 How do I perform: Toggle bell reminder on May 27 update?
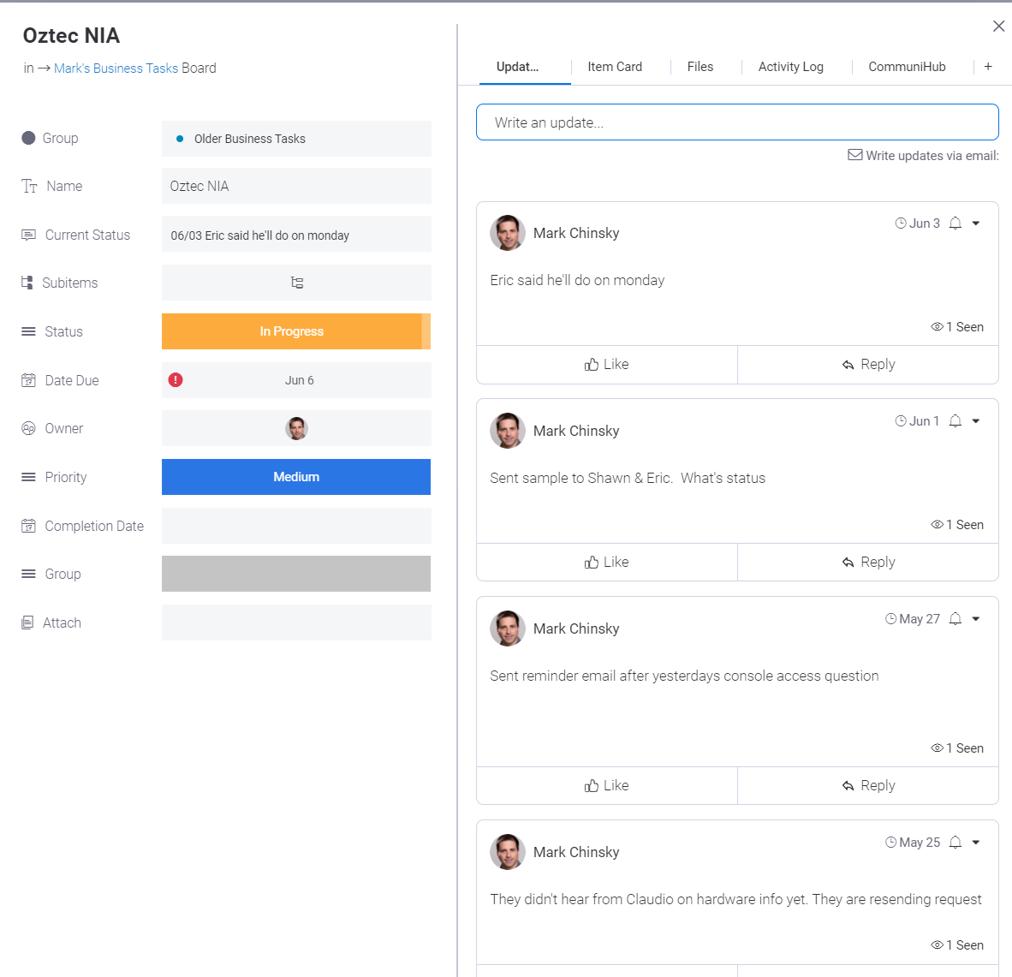955,619
